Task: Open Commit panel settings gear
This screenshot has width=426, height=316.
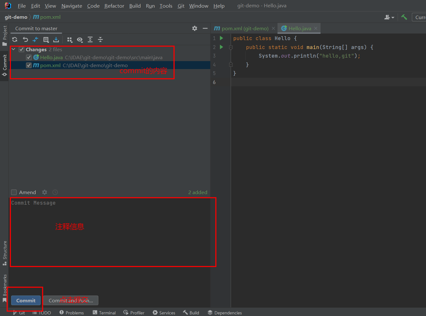Action: pyautogui.click(x=195, y=28)
